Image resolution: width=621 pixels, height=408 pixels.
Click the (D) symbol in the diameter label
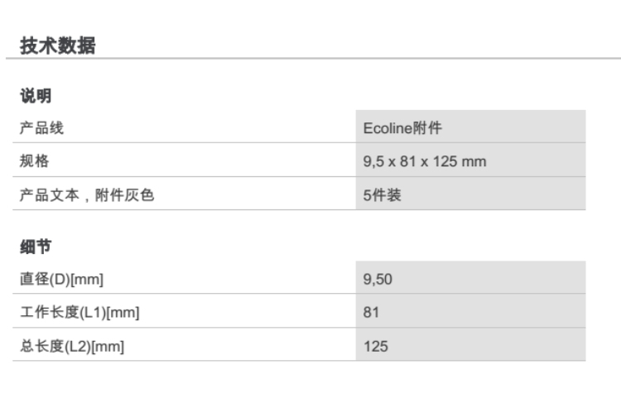tap(60, 280)
